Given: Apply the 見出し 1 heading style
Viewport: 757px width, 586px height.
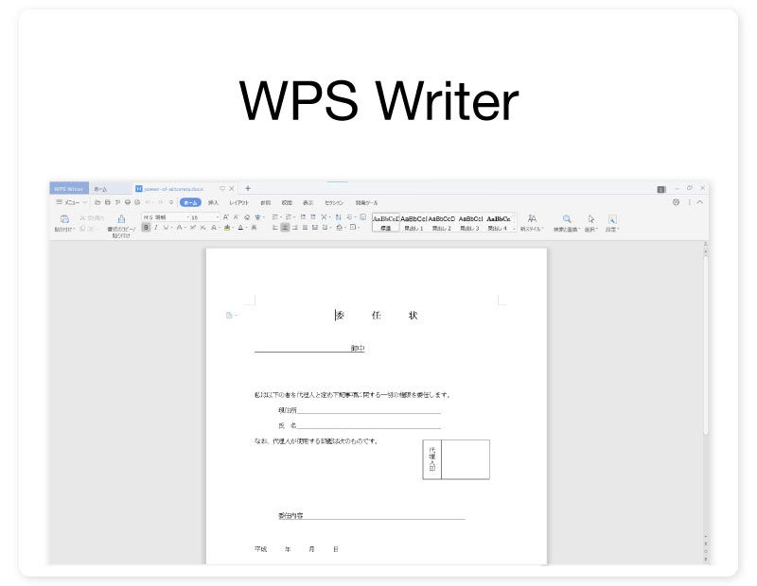Looking at the screenshot, I should pos(414,222).
